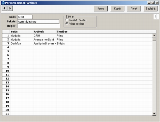Viewport: 160px width, 122px height.
Task: Close the Personu grupa window
Action: [157, 3]
